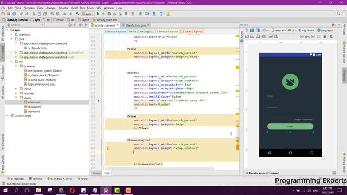Click scroll from source target icon
The image size is (347, 195).
[70, 25]
